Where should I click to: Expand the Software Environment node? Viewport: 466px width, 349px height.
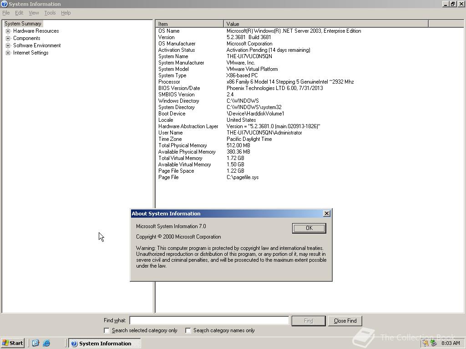click(8, 45)
